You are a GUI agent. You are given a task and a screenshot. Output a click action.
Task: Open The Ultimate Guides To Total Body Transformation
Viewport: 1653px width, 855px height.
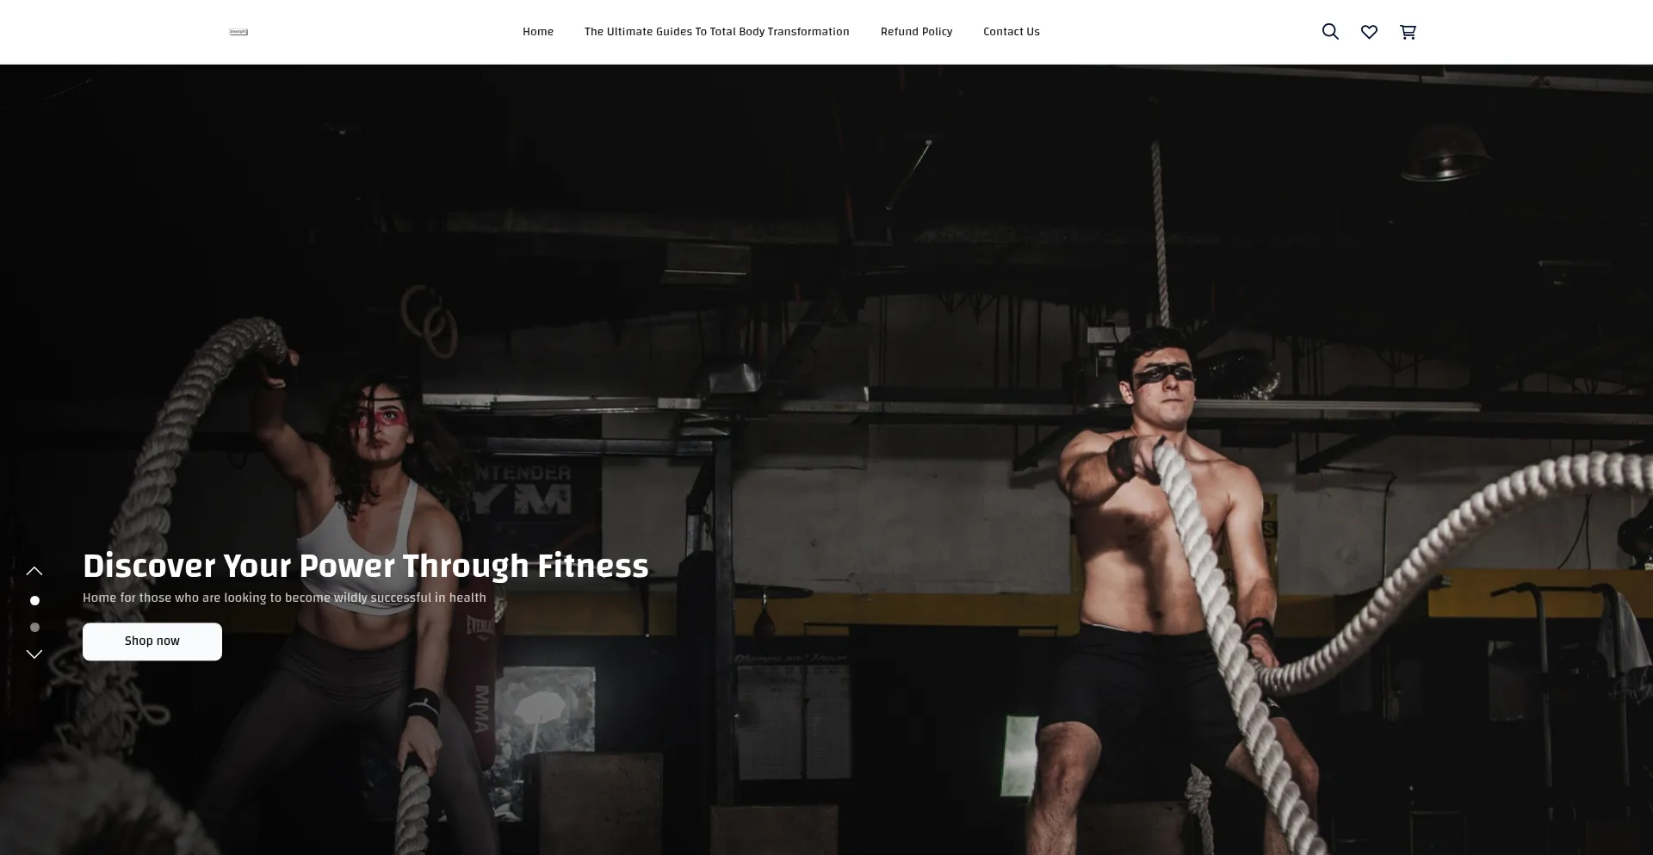pos(716,32)
